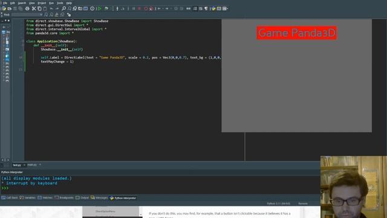
Task: Click the class Application code line
Action: [51, 41]
